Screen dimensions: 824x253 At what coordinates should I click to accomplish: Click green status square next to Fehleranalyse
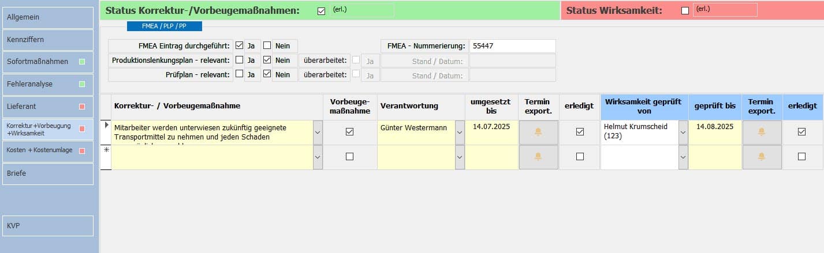82,84
